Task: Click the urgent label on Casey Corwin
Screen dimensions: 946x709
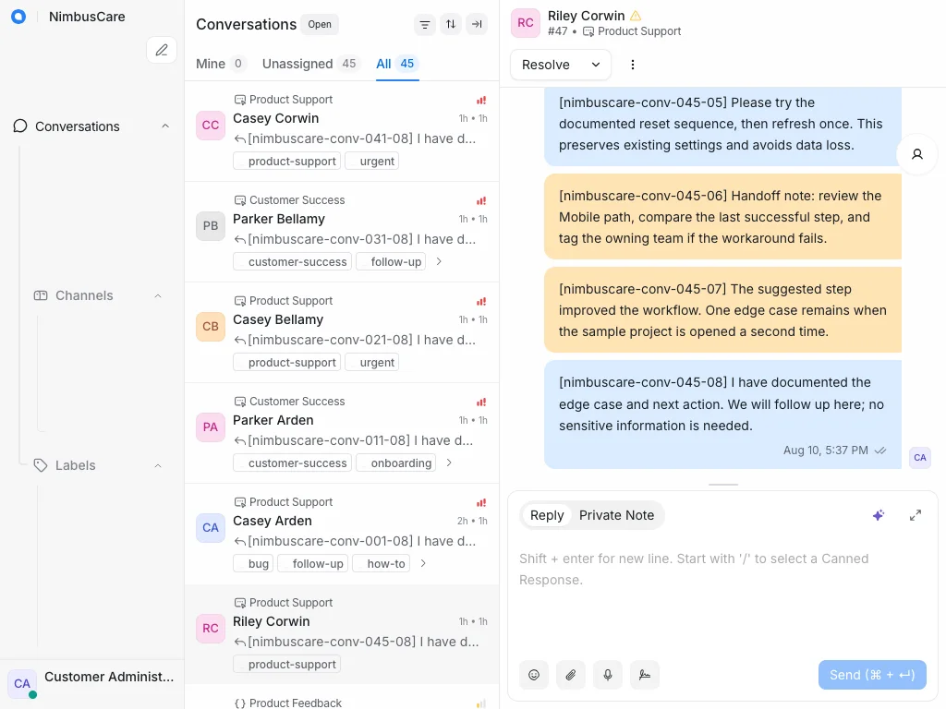Action: point(371,161)
